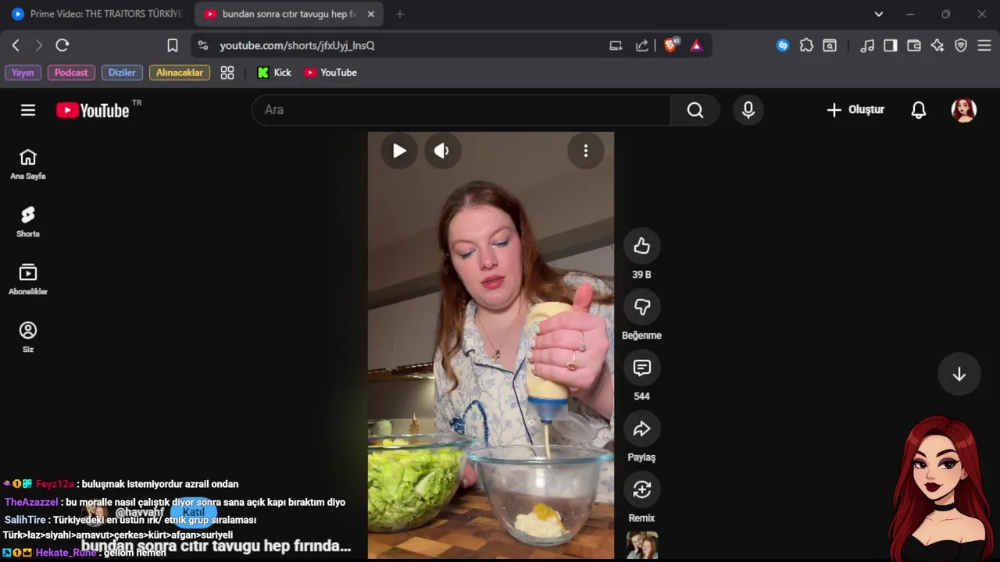Close the current YouTube Shorts tab
The image size is (1000, 562).
371,14
